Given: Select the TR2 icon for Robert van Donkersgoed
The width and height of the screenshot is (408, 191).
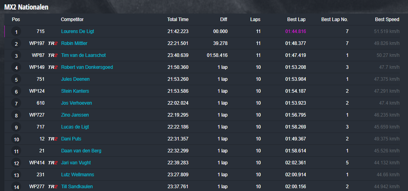Looking at the screenshot, I should (53, 67).
